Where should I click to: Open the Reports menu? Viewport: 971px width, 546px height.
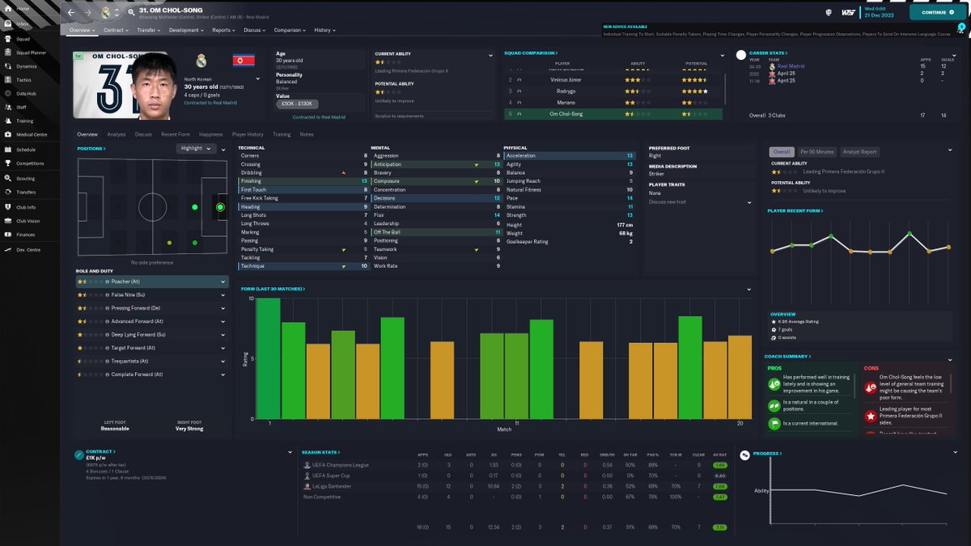point(223,30)
